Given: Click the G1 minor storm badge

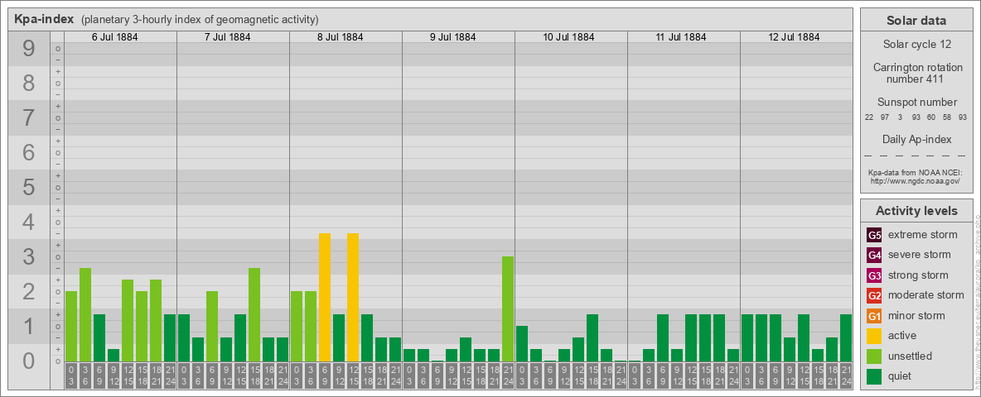Looking at the screenshot, I should pyautogui.click(x=874, y=316).
